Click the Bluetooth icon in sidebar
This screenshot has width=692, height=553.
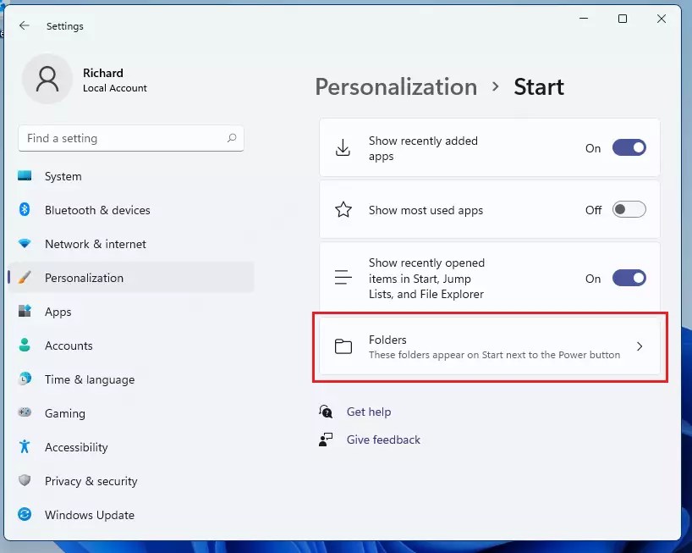pos(25,209)
